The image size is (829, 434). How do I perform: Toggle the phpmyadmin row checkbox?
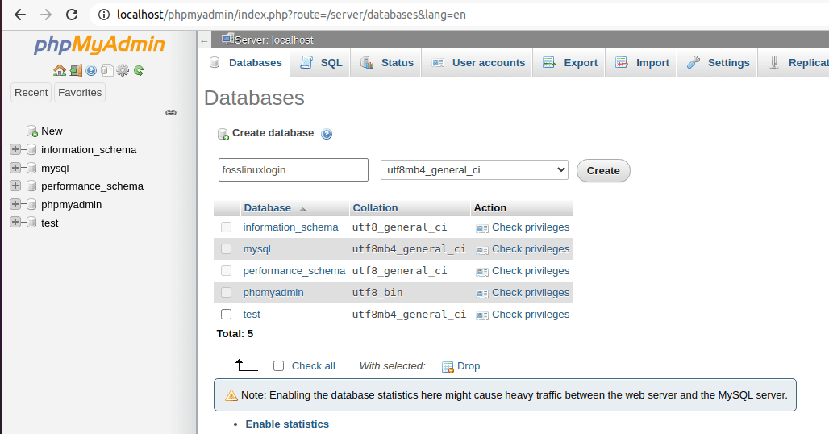227,292
